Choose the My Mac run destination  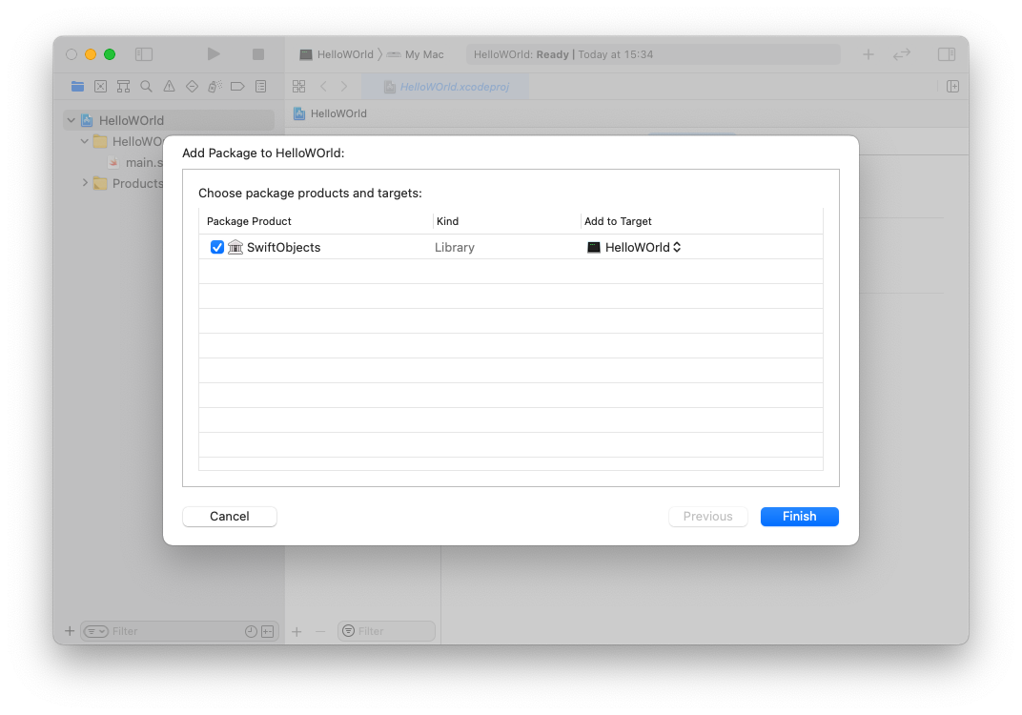[x=416, y=54]
